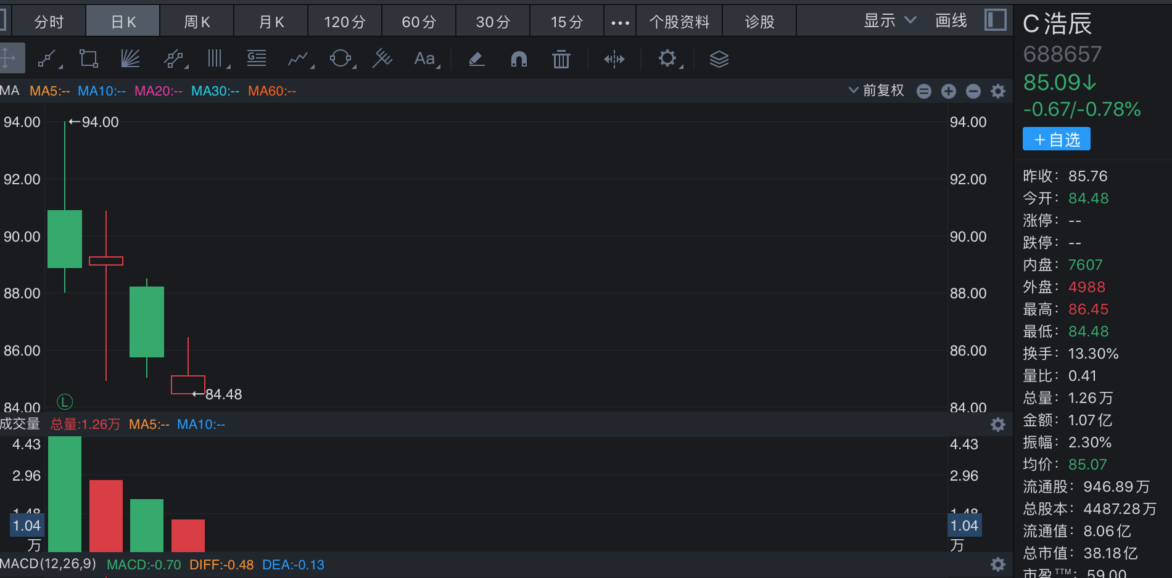Open the 个股资料 stock info page
This screenshot has width=1172, height=578.
[x=679, y=22]
